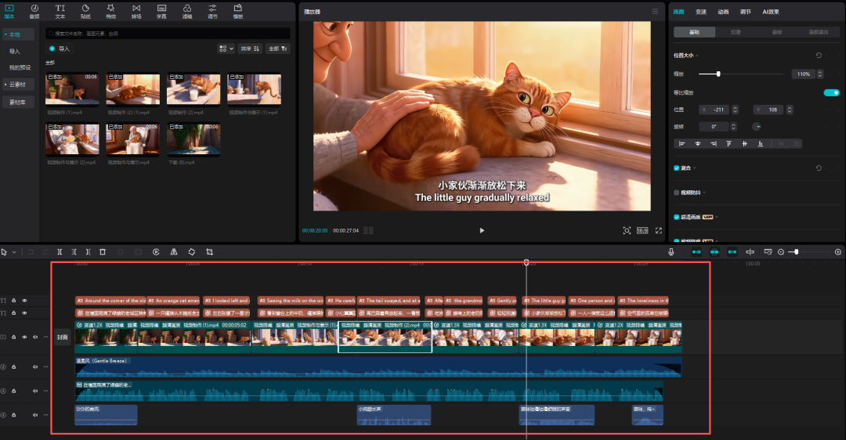
Task: Click the mirror flip icon in the timeline toolbar
Action: (174, 252)
